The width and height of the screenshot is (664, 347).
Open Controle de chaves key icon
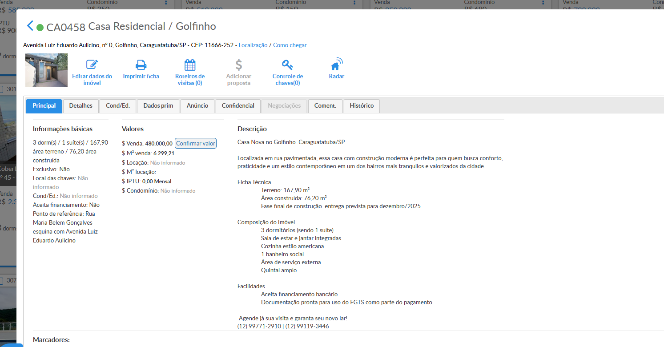pos(288,65)
